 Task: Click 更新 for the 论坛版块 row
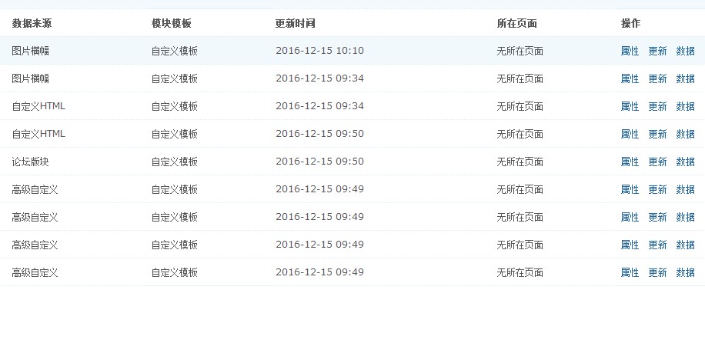point(657,162)
